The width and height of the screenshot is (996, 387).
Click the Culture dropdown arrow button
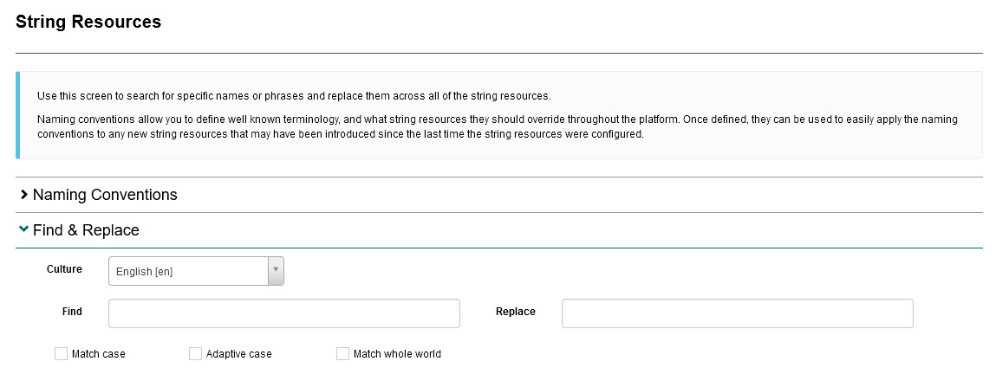click(x=276, y=271)
